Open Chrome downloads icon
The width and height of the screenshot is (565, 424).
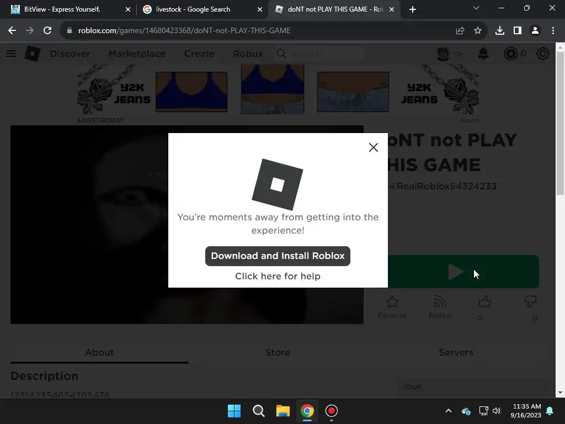pyautogui.click(x=500, y=31)
